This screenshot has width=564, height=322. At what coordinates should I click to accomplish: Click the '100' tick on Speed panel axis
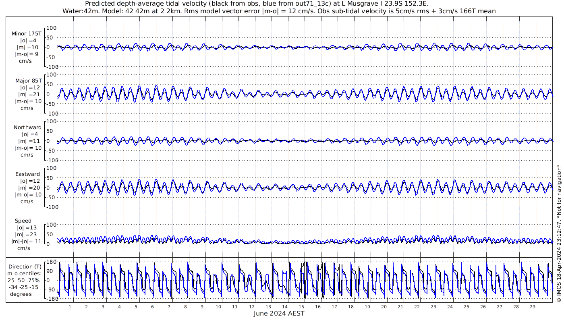[x=52, y=225]
